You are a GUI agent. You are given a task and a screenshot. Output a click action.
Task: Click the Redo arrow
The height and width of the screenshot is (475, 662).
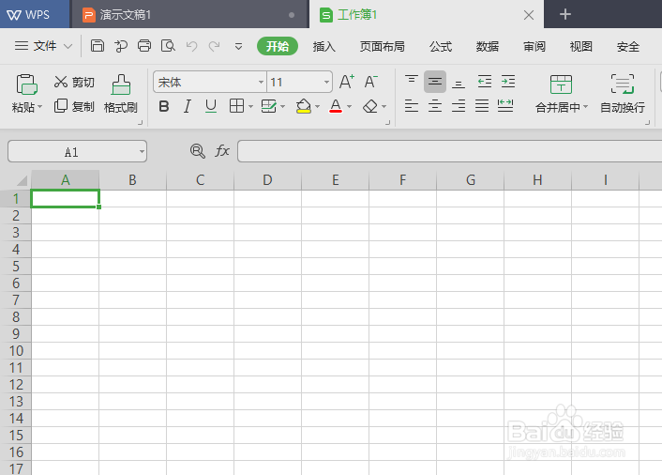(x=215, y=46)
